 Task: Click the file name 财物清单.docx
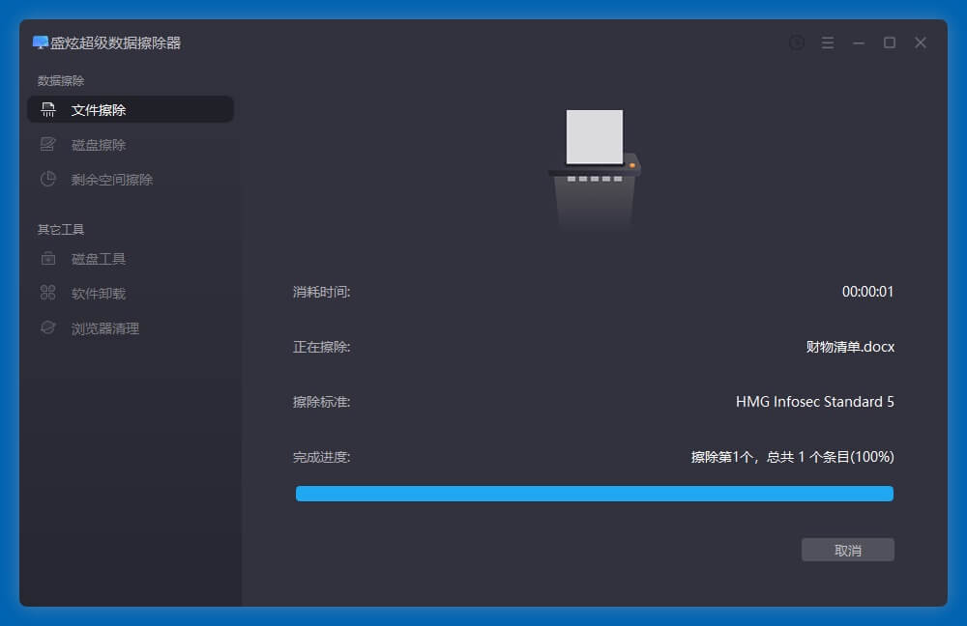(850, 347)
